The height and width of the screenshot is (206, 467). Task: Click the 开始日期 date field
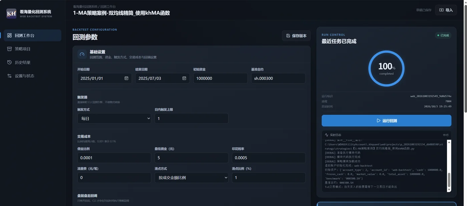104,78
